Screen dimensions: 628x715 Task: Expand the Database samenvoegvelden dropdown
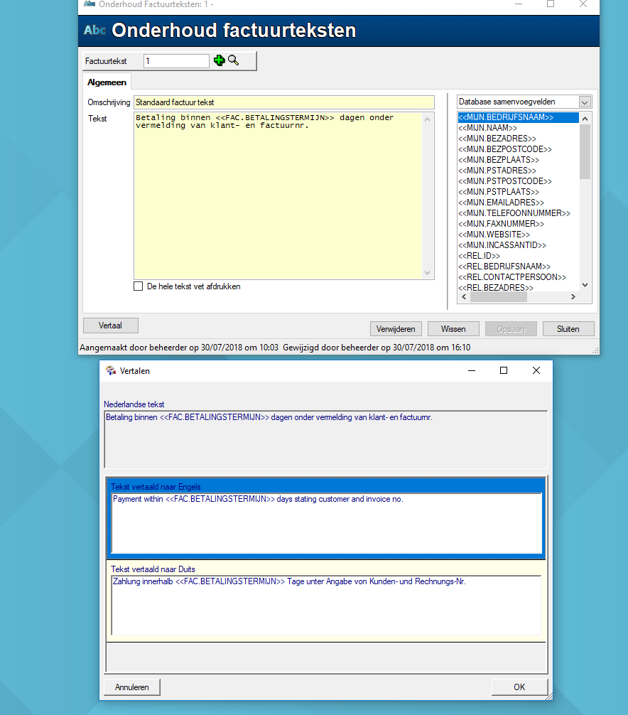click(x=585, y=102)
